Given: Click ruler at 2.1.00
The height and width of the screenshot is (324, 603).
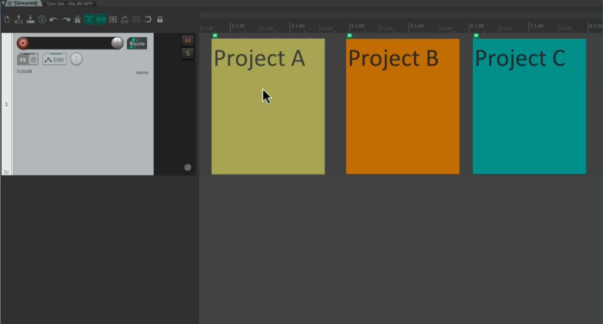Looking at the screenshot, I should pyautogui.click(x=238, y=26).
